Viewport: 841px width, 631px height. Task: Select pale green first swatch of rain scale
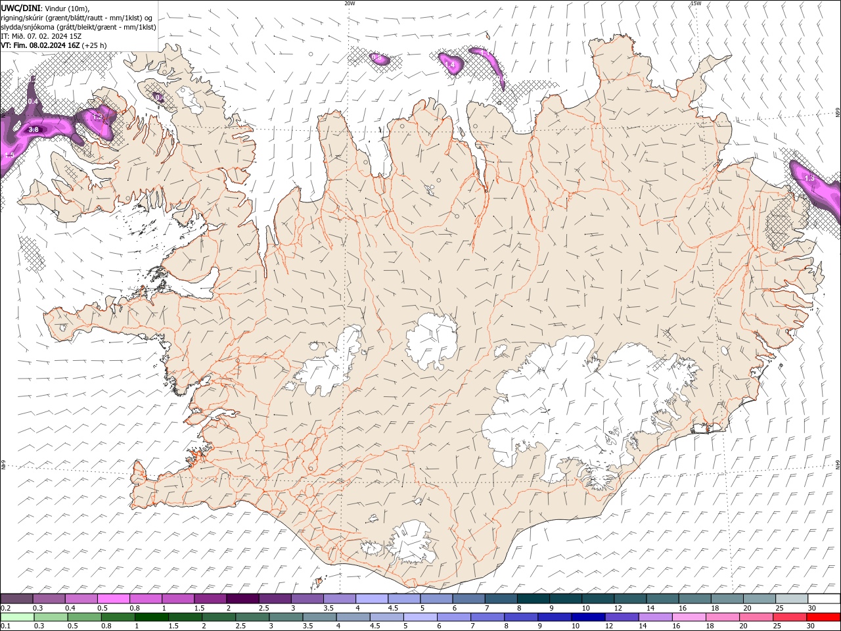[17, 617]
